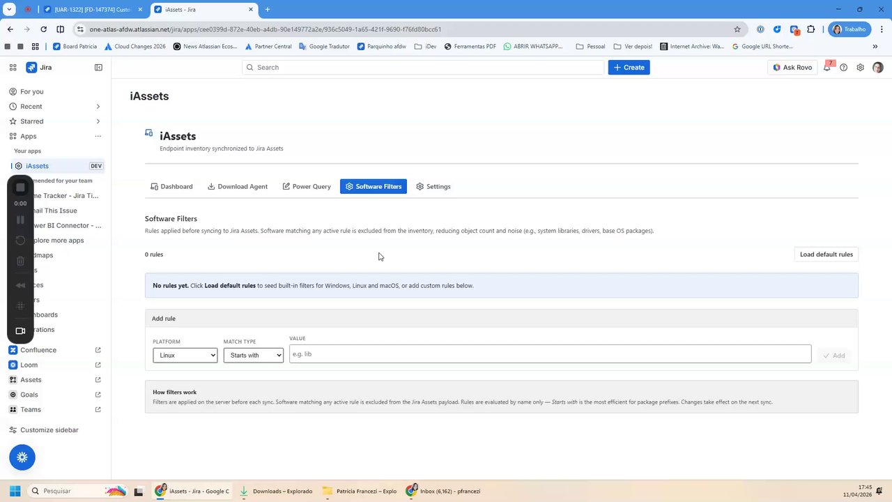The image size is (892, 502).
Task: Expand the Recent menu chevron
Action: (98, 107)
